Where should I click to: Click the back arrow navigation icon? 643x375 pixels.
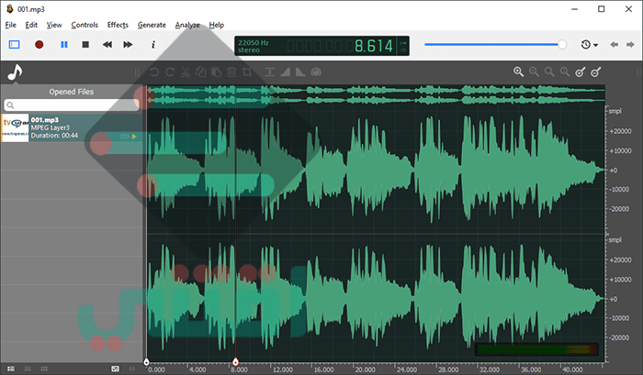[614, 44]
